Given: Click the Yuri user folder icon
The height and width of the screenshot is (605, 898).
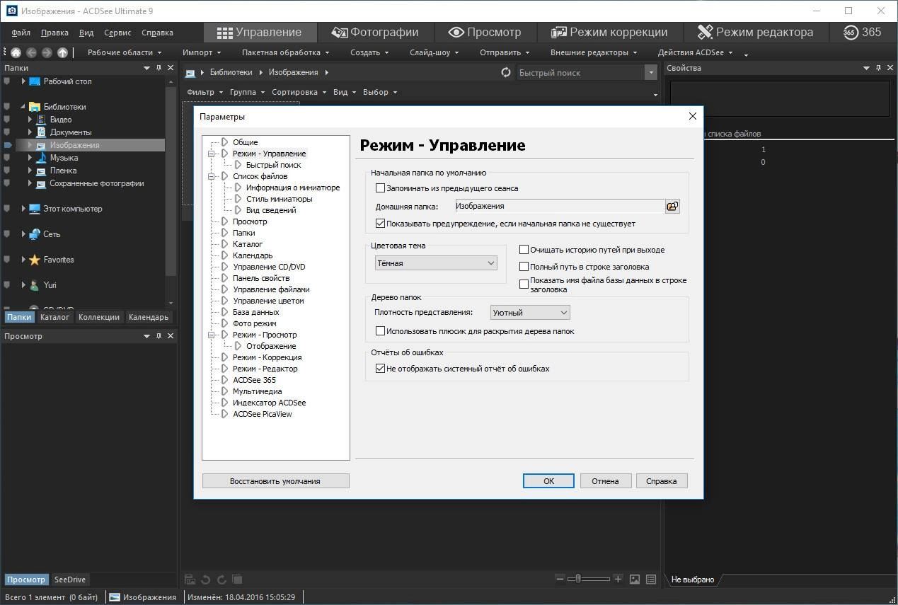Looking at the screenshot, I should coord(35,285).
